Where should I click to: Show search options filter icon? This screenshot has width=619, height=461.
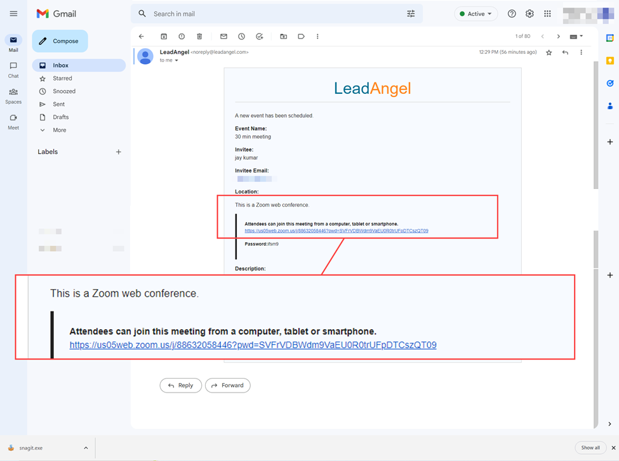click(x=411, y=14)
